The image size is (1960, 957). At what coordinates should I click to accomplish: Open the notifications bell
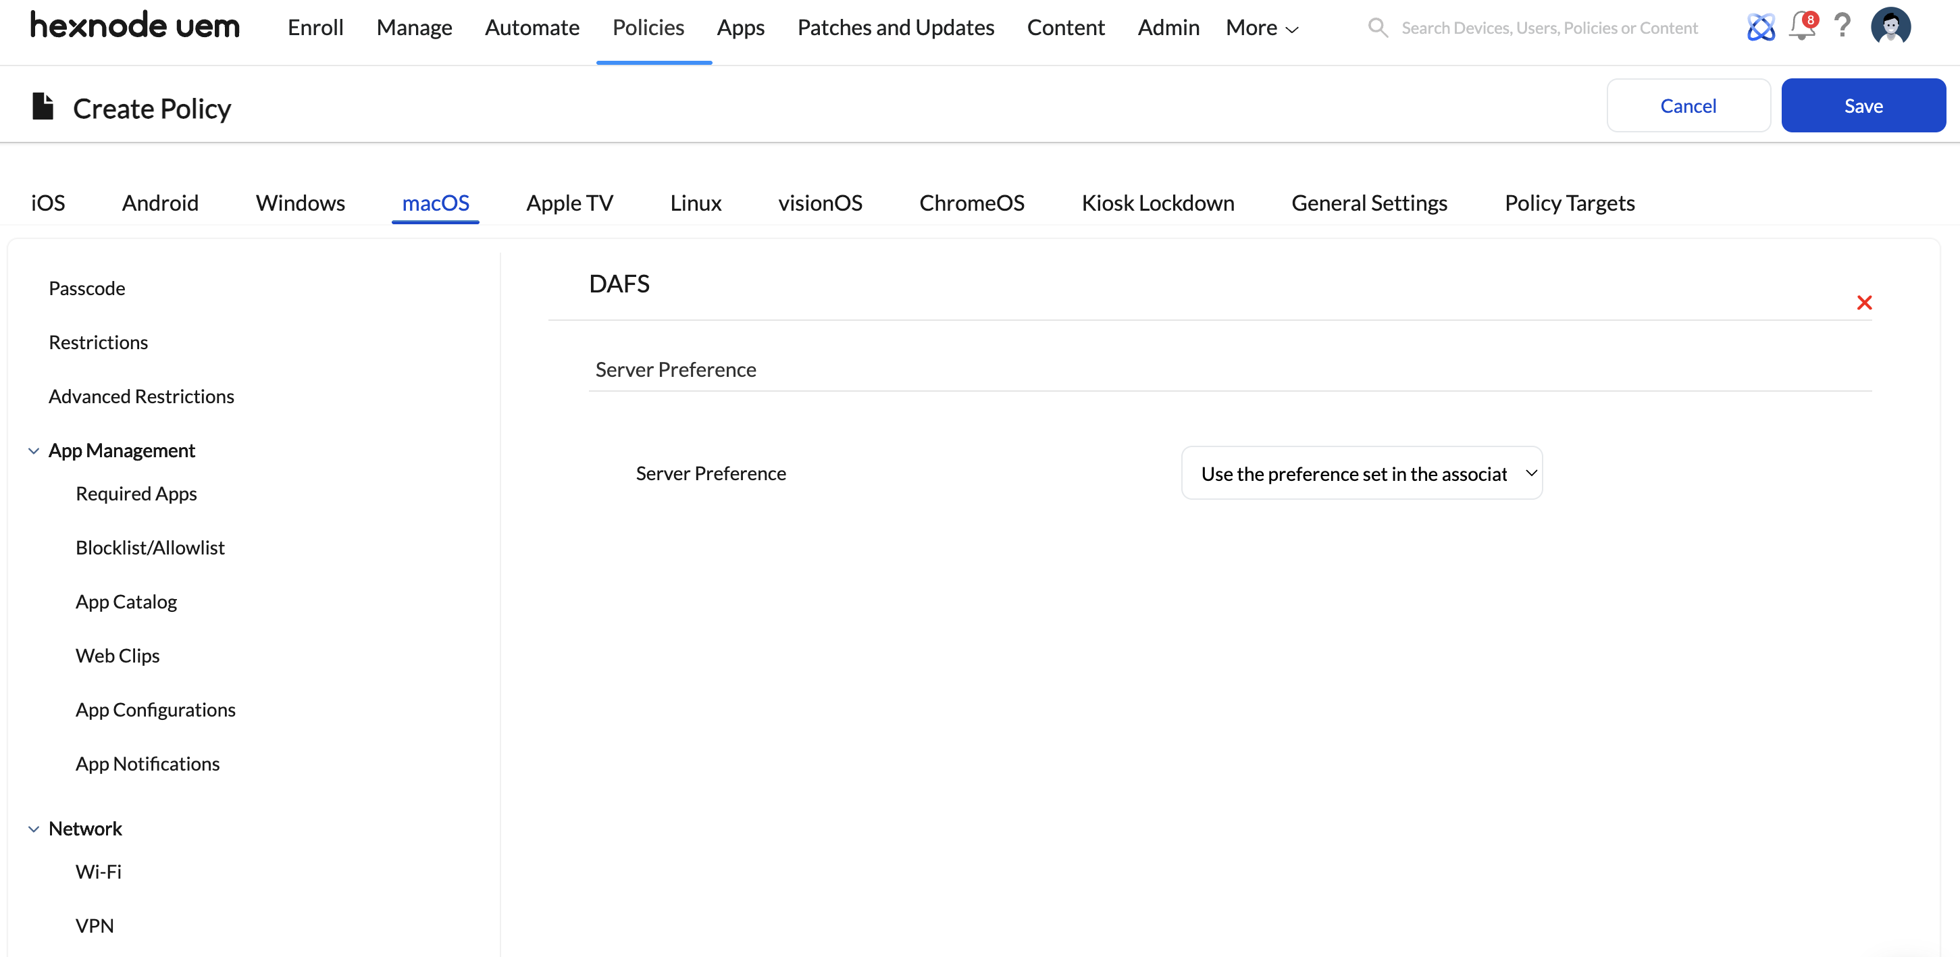pyautogui.click(x=1802, y=26)
